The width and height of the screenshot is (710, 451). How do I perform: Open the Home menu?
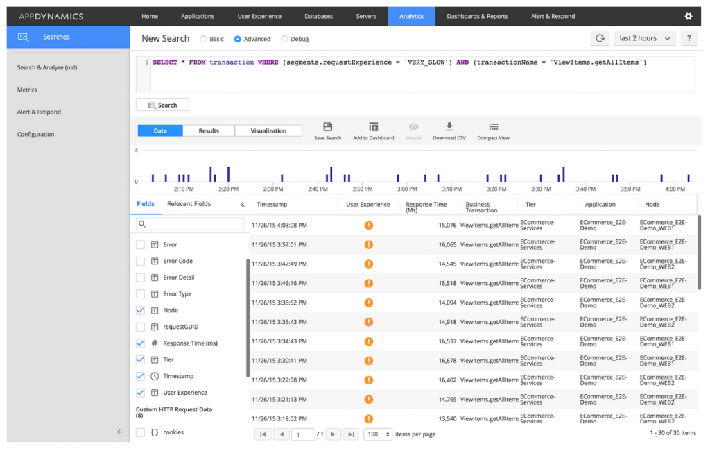[150, 17]
